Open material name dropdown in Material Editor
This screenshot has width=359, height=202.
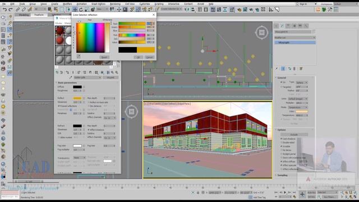coord(88,77)
